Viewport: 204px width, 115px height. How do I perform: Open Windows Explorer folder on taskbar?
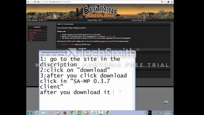[x=44, y=113]
